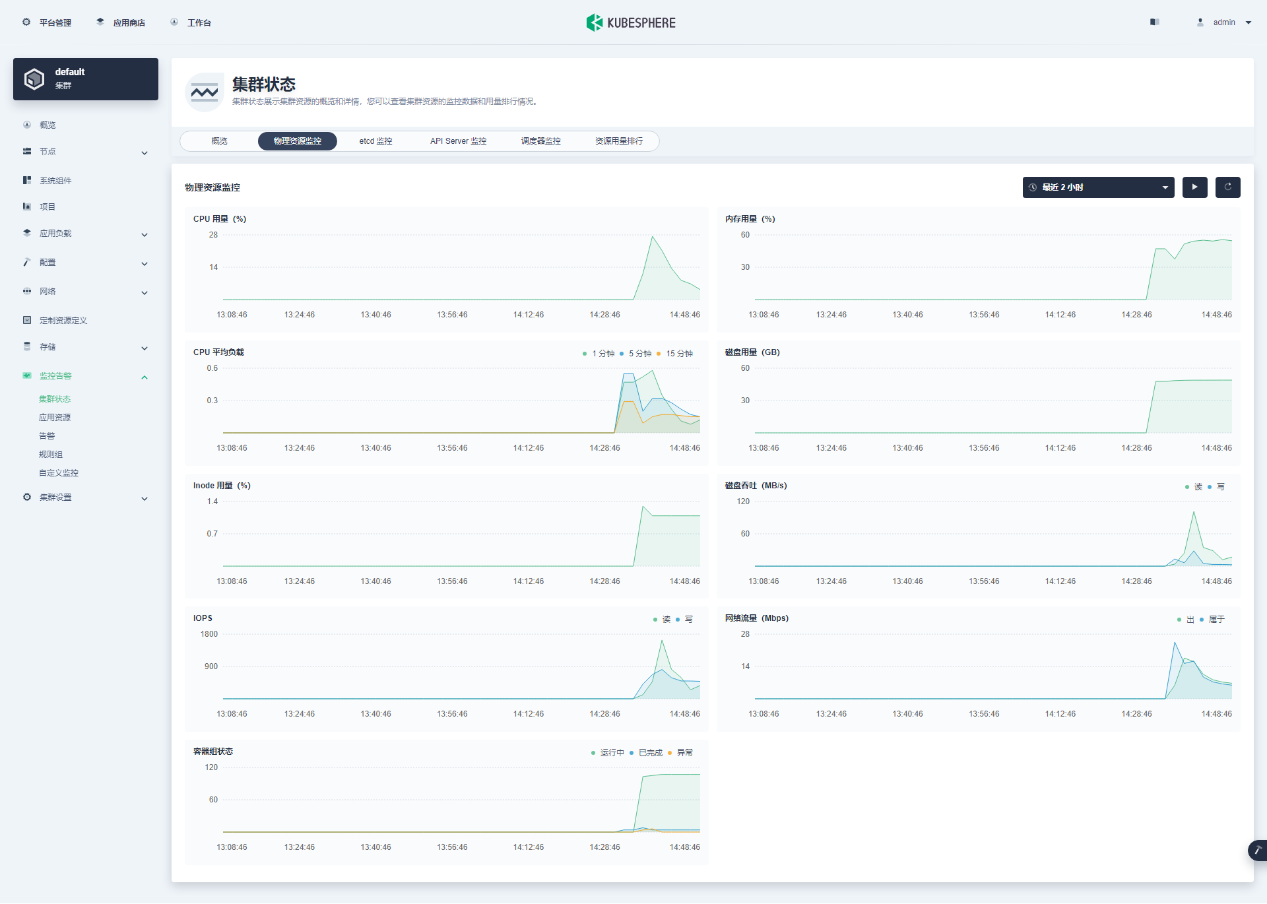Screen dimensions: 1267x904
Task: Select 集群状态 under 监控告警
Action: pyautogui.click(x=55, y=399)
